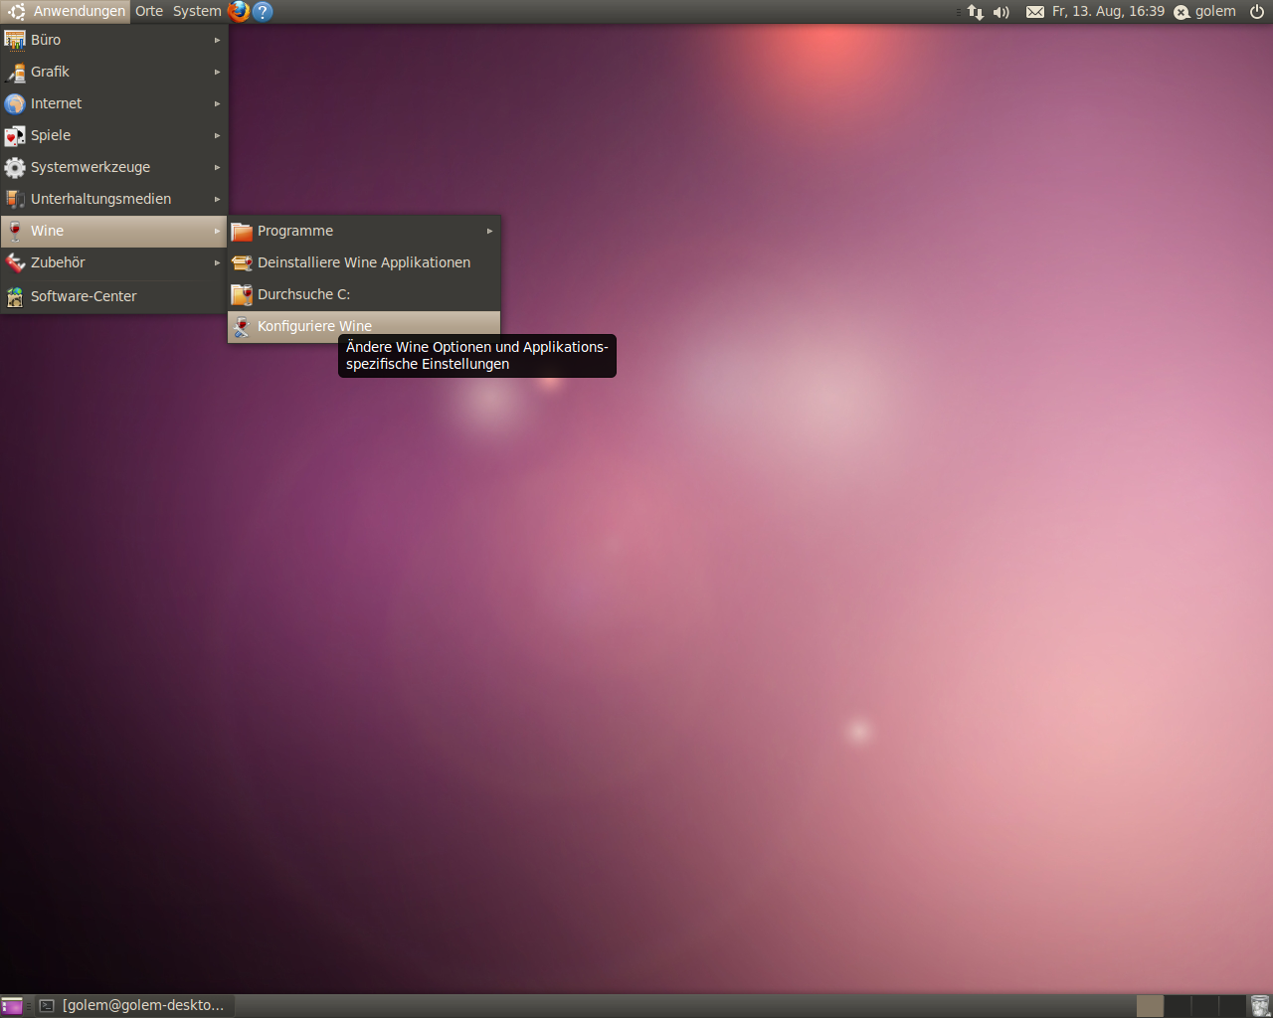1273x1018 pixels.
Task: Open the Help question mark icon
Action: (263, 11)
